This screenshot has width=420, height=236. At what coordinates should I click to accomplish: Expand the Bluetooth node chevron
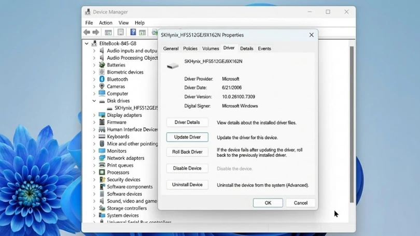pyautogui.click(x=94, y=79)
